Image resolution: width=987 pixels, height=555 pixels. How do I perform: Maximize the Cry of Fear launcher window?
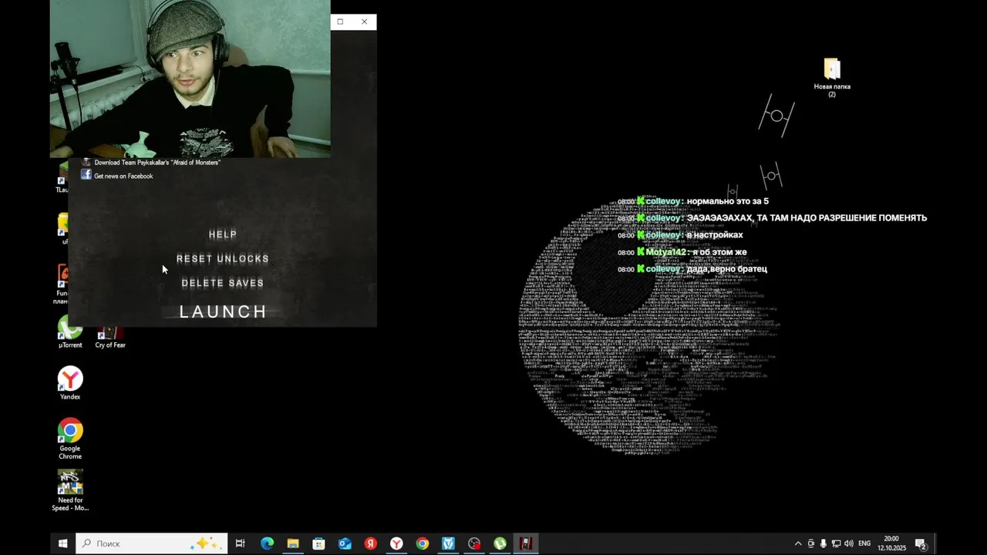pos(340,22)
